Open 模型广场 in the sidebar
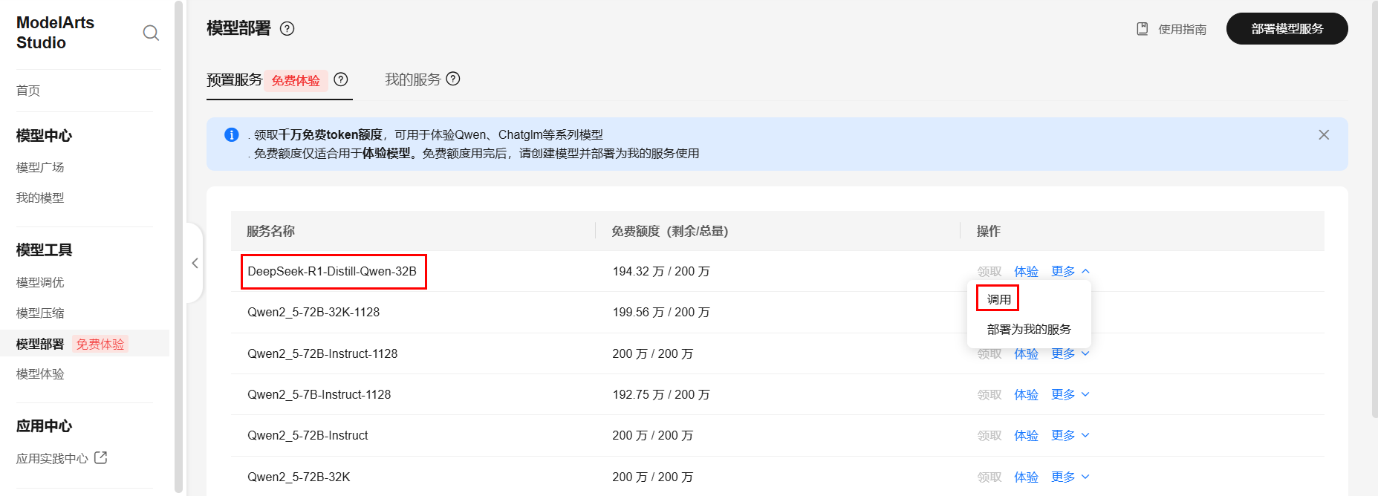The height and width of the screenshot is (496, 1378). click(x=40, y=167)
